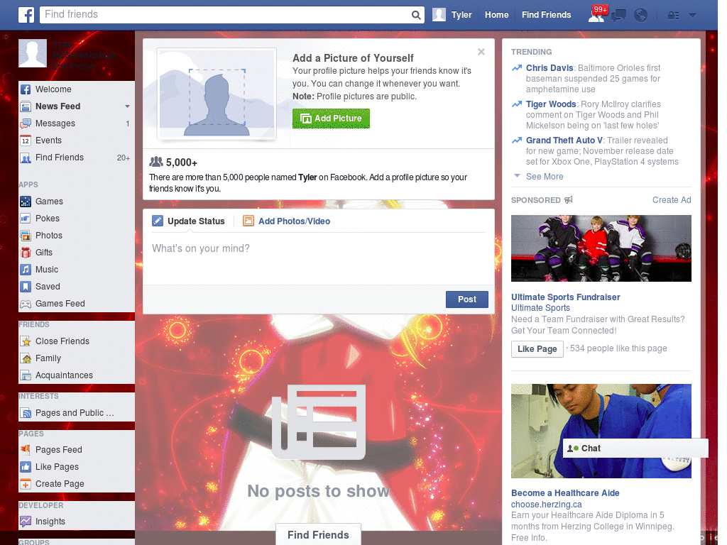Open Home from the top bar

[x=496, y=15]
